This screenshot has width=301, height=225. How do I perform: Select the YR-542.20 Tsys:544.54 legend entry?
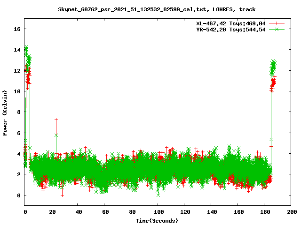[231, 30]
